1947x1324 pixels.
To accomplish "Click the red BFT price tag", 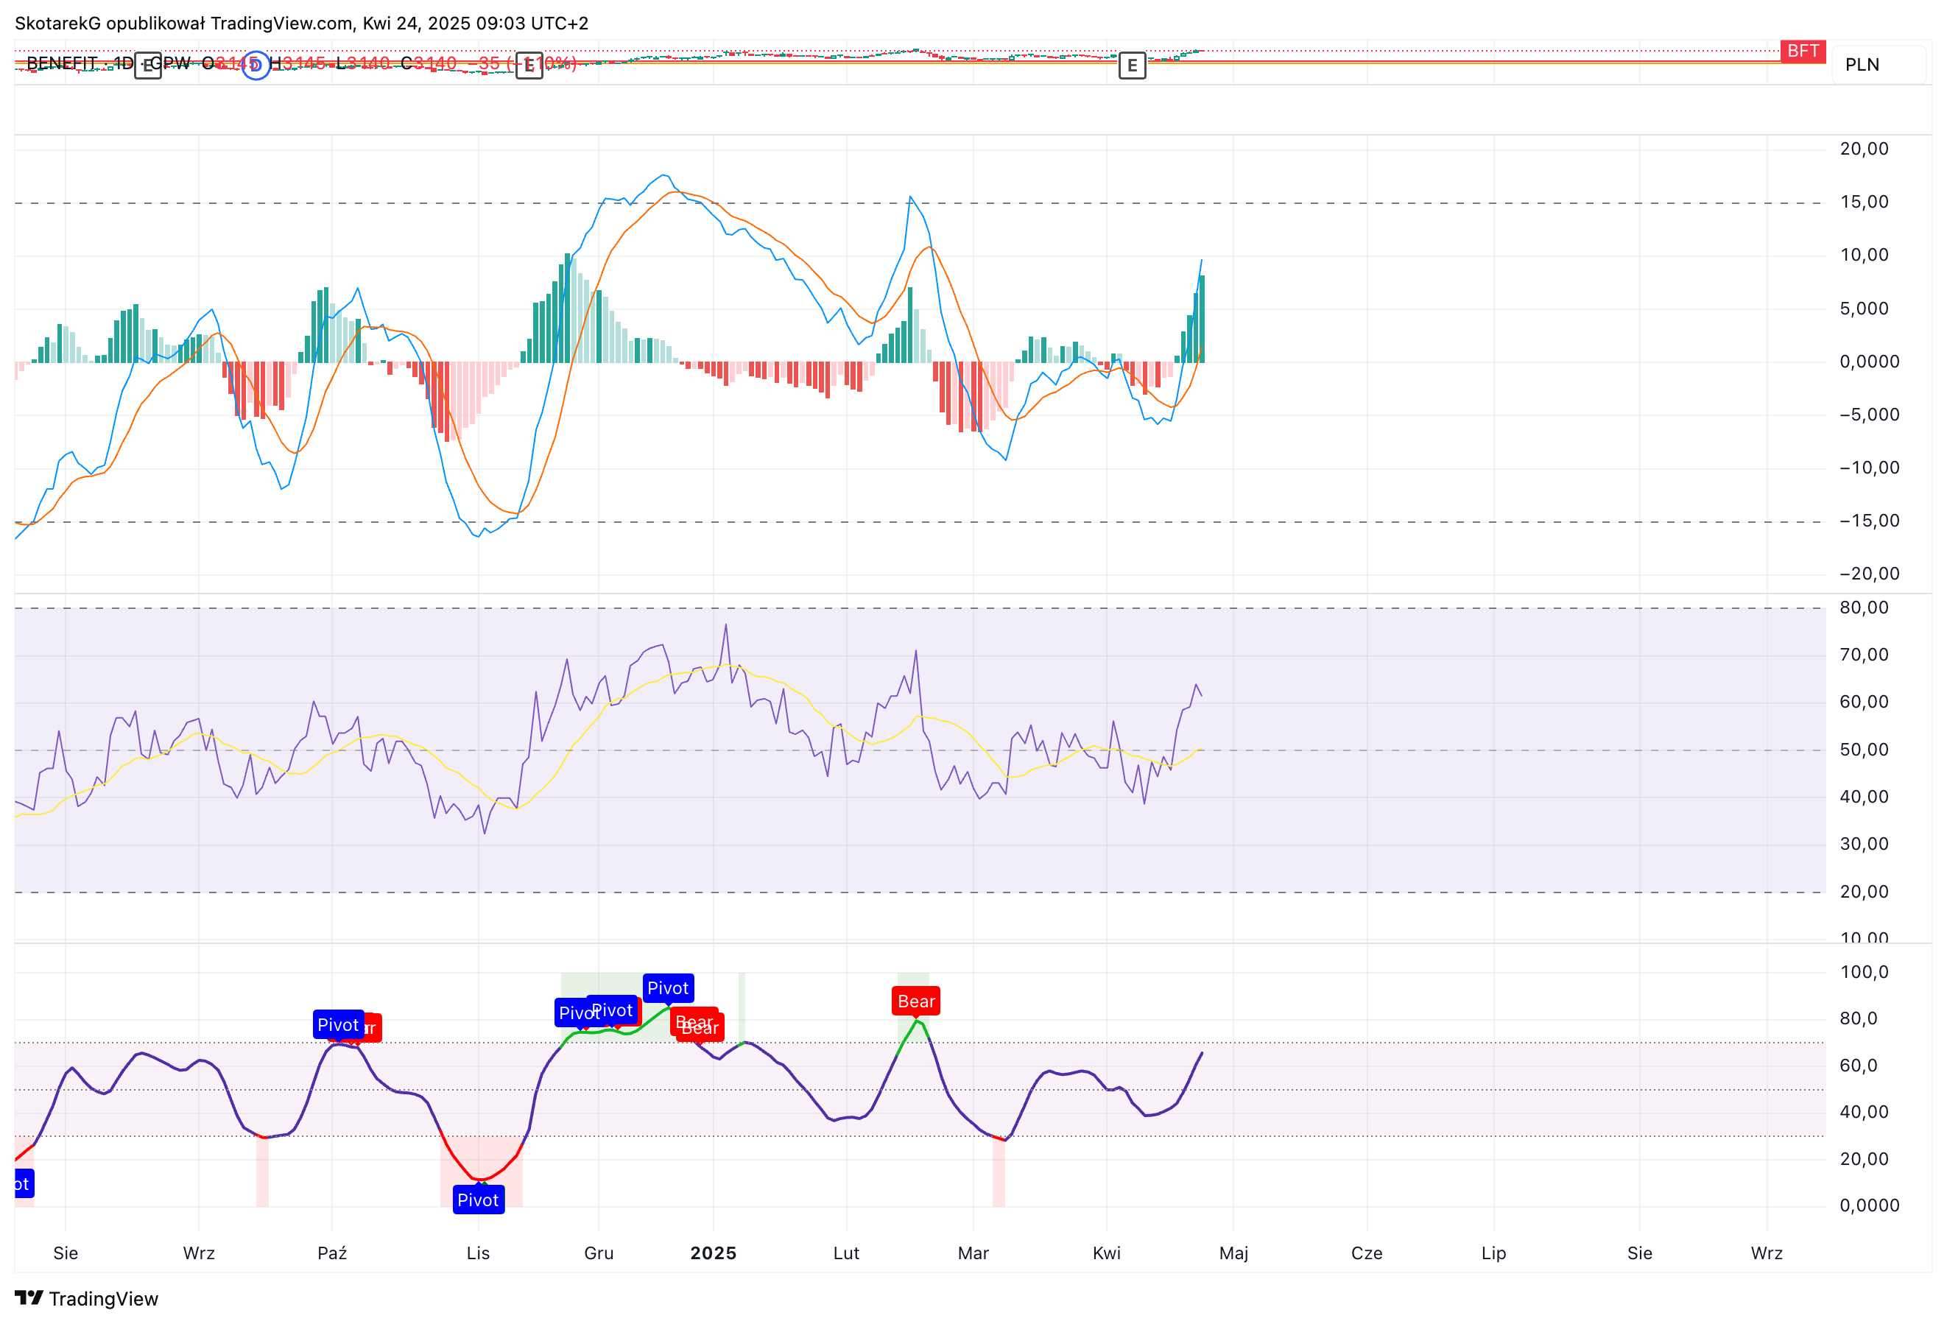I will [1802, 51].
